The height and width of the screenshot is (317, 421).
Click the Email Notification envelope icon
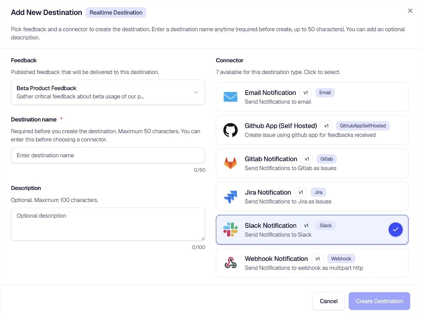click(x=230, y=97)
